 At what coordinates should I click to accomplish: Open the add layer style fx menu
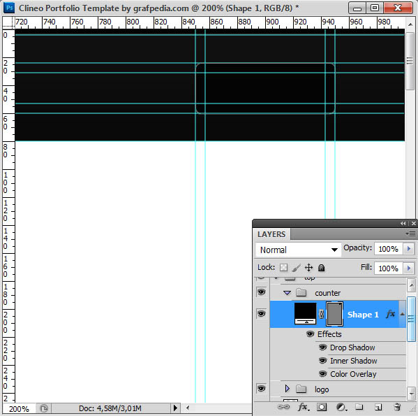click(x=303, y=407)
